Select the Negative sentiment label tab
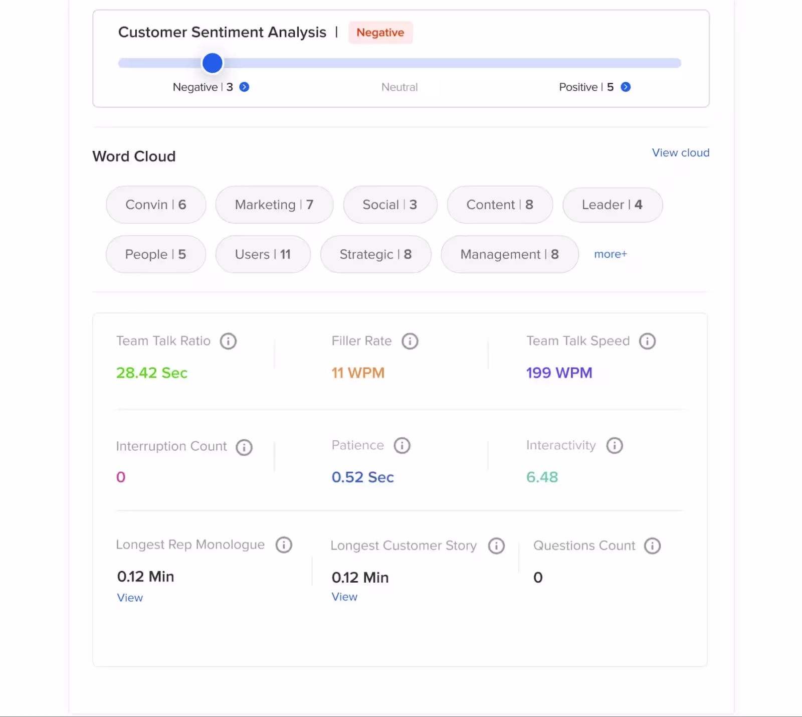Screen dimensions: 802x717 point(196,87)
